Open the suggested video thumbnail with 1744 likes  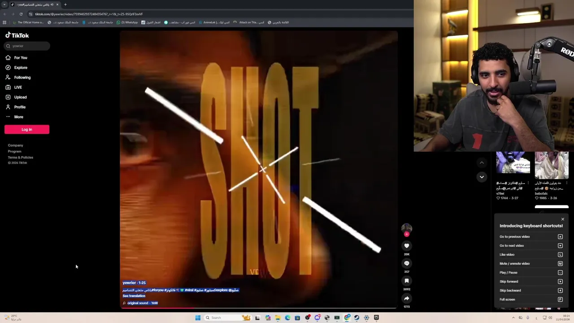pyautogui.click(x=513, y=162)
